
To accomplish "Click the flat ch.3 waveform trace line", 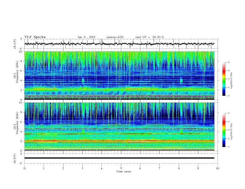I will (x=119, y=158).
